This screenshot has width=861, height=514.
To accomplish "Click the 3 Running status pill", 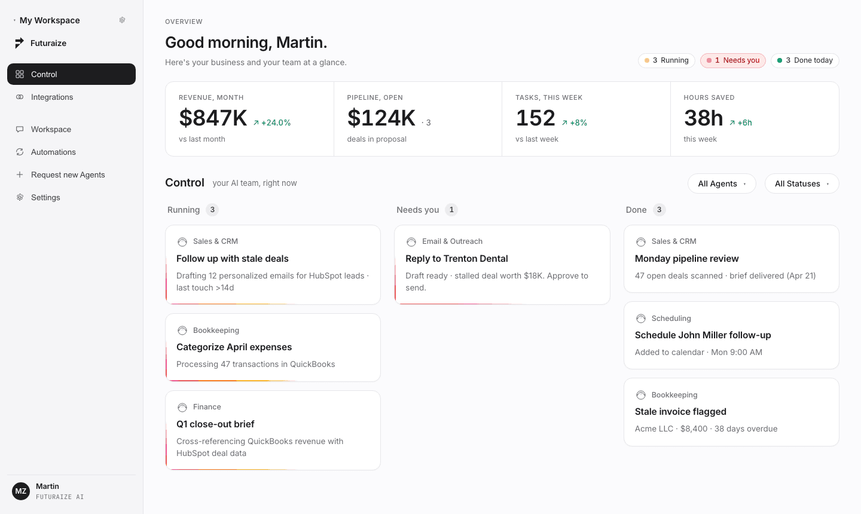I will [x=667, y=60].
